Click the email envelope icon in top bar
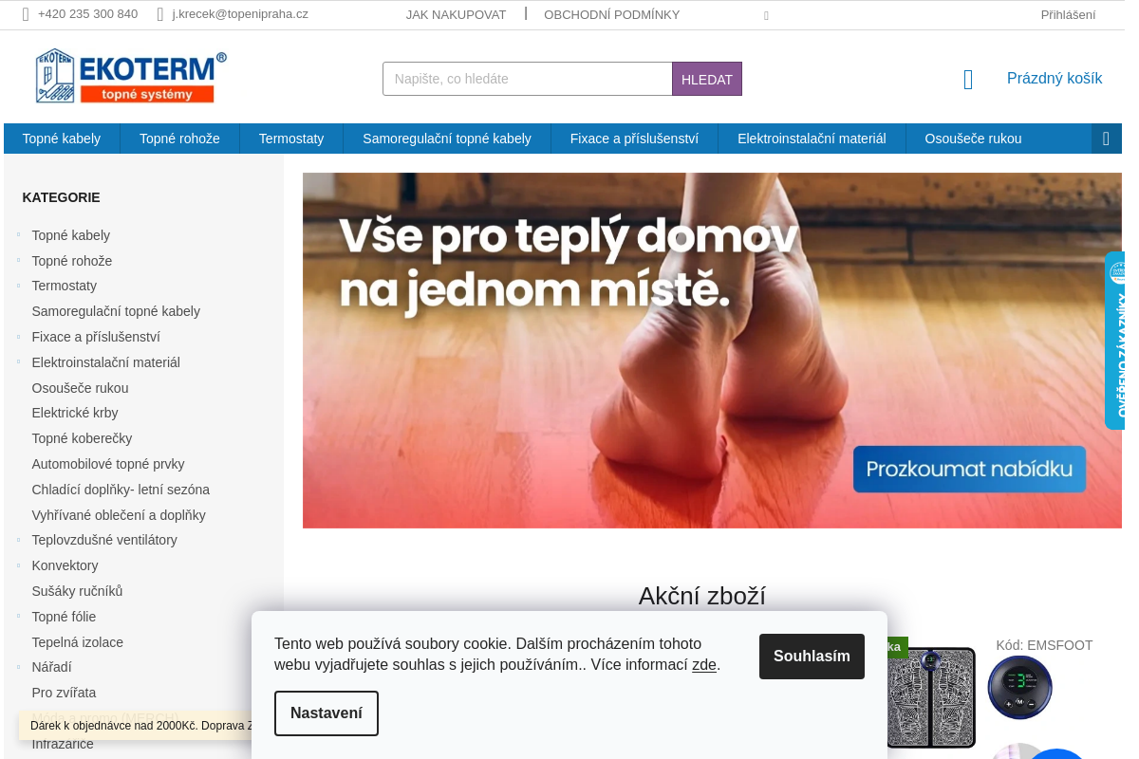The width and height of the screenshot is (1139, 759). point(160,14)
